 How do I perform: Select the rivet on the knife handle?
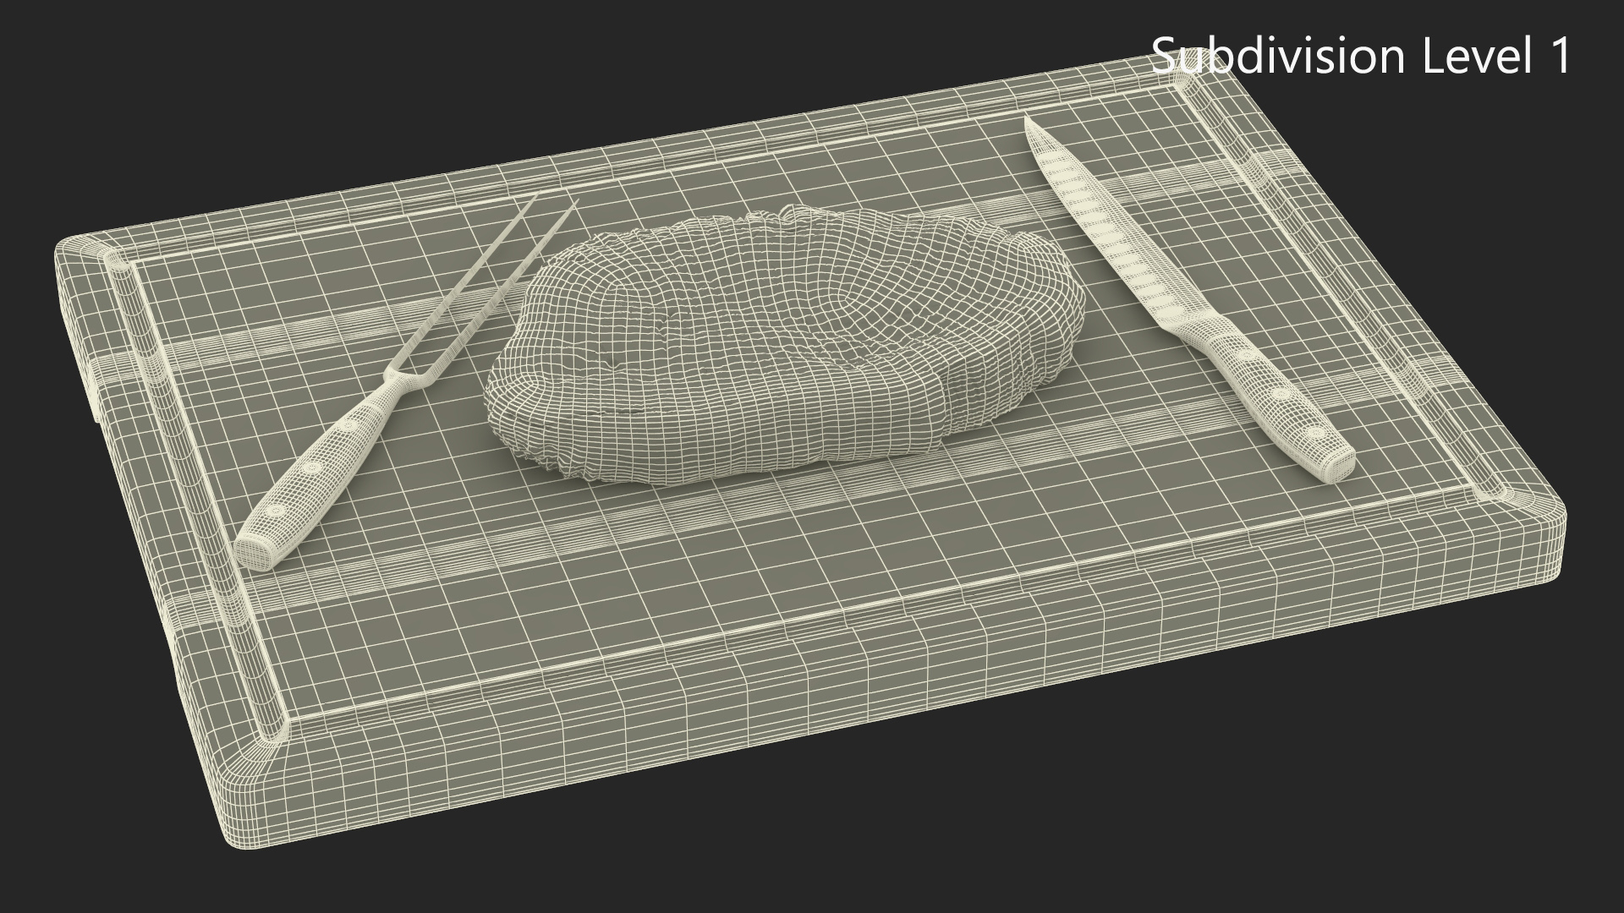click(x=1281, y=394)
